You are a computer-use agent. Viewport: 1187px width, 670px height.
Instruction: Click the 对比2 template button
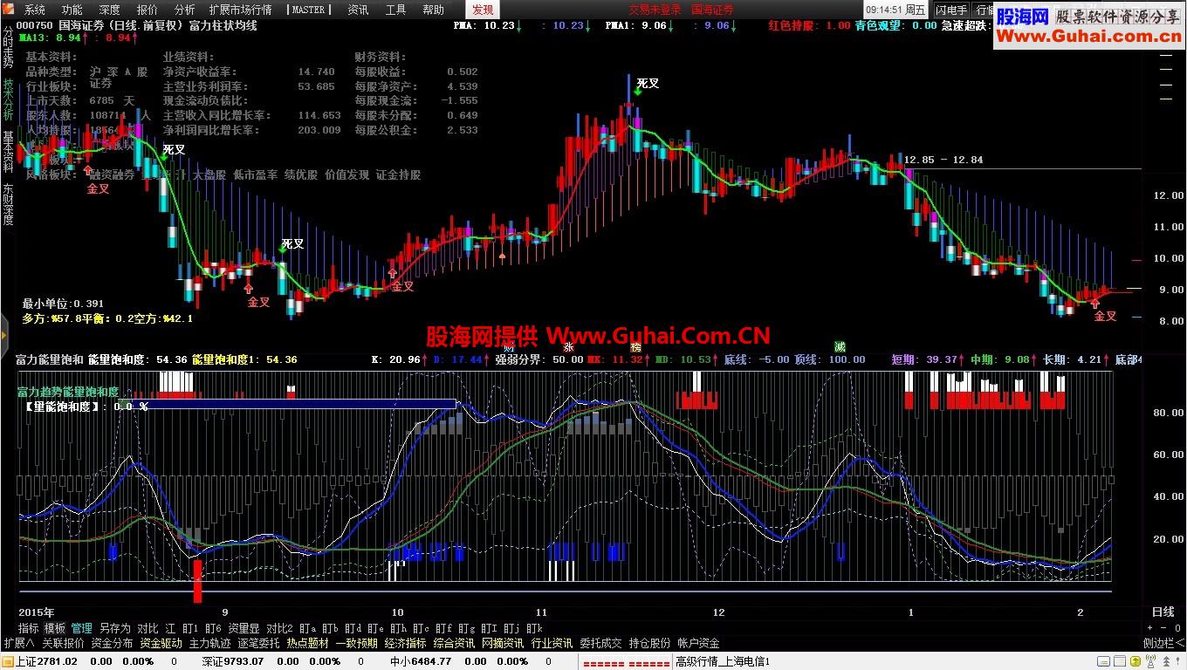[279, 628]
